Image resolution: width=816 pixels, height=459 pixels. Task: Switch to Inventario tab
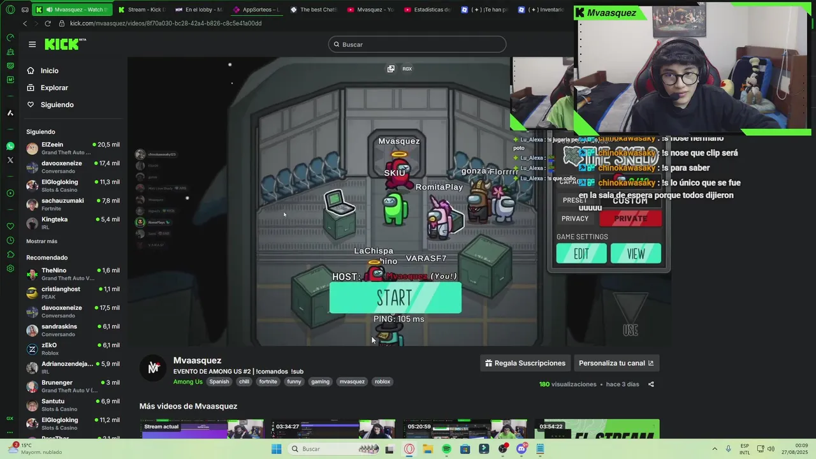(542, 10)
